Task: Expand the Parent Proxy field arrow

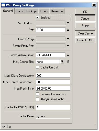Action: tap(68, 39)
